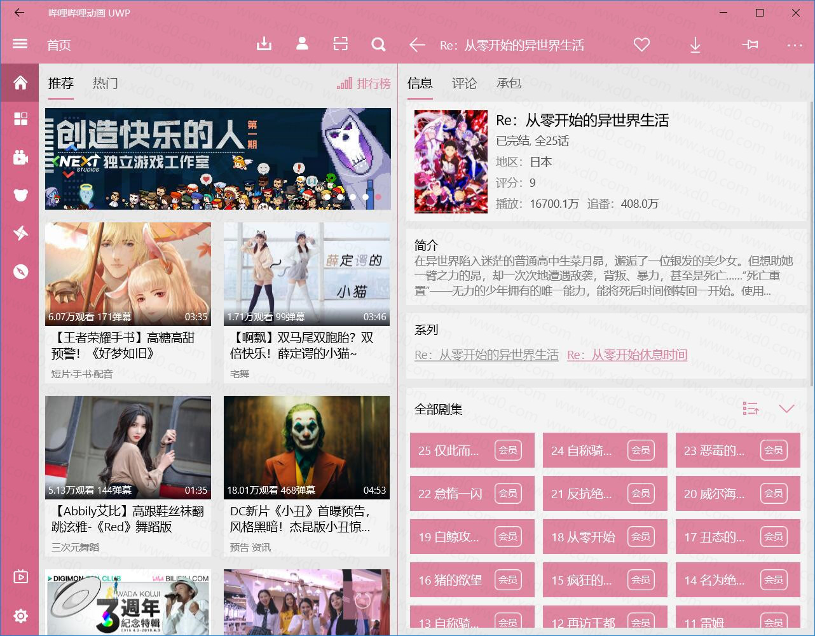Image resolution: width=815 pixels, height=636 pixels.
Task: Play episode 14 名为绝...
Action: (738, 580)
